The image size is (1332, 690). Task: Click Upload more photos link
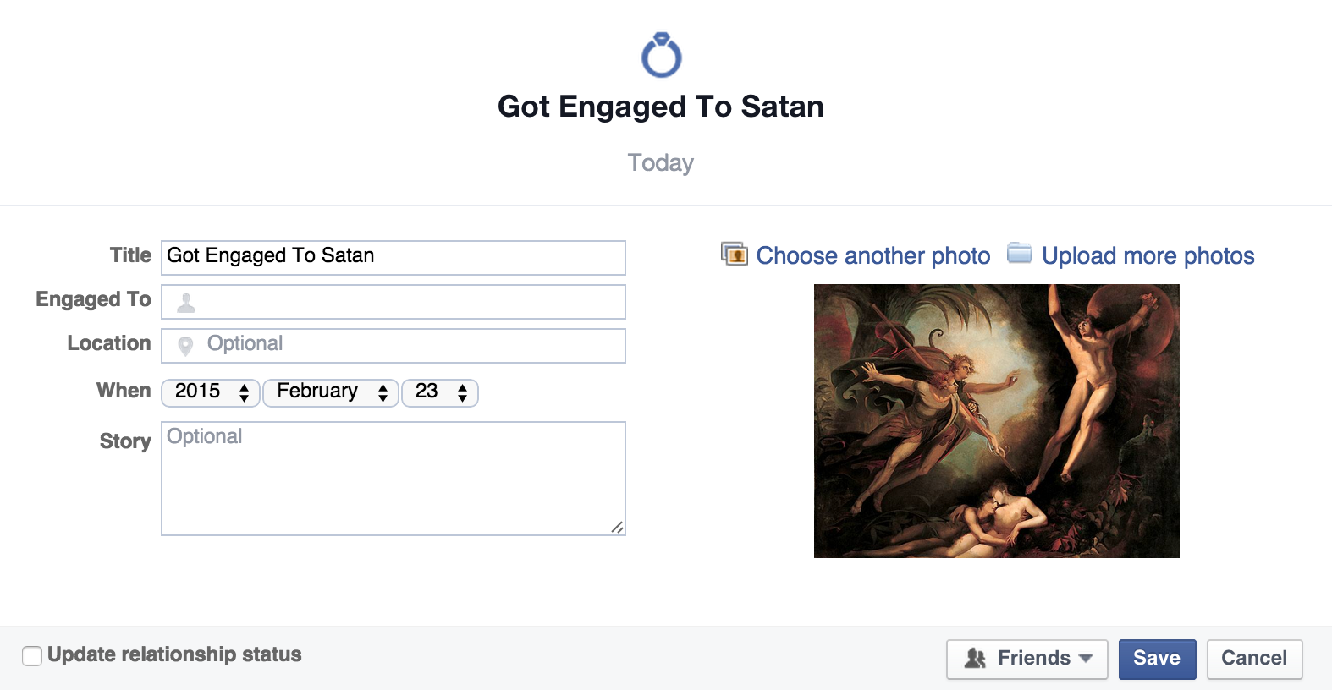[1148, 255]
